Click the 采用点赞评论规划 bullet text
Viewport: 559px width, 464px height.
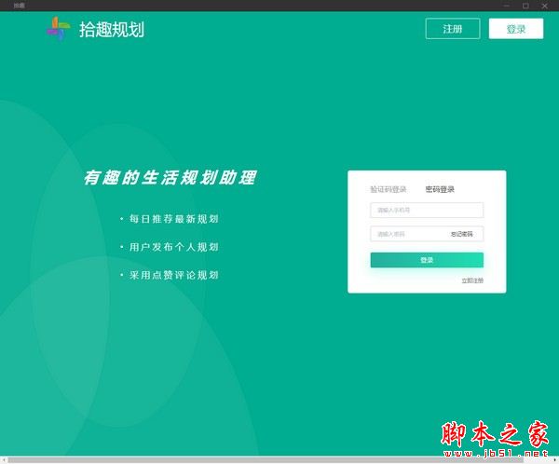pos(173,275)
